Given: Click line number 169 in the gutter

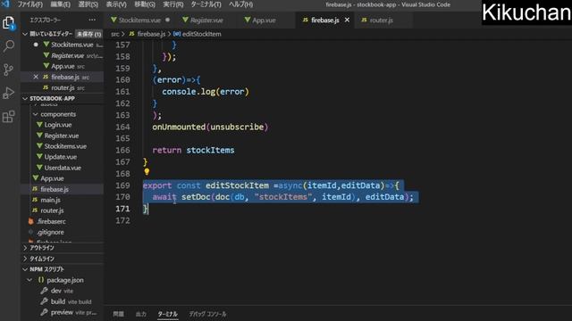Looking at the screenshot, I should 122,185.
